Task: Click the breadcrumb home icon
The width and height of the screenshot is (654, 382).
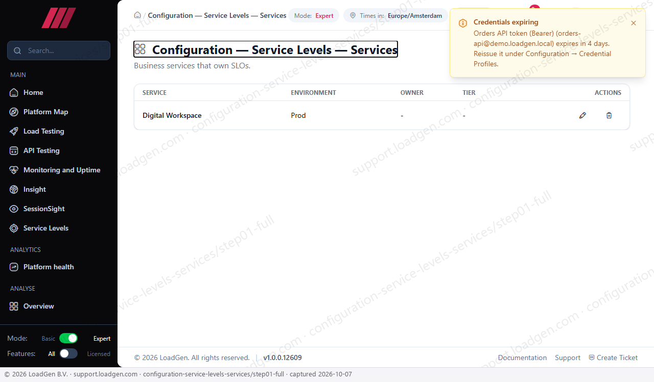Action: coord(137,15)
